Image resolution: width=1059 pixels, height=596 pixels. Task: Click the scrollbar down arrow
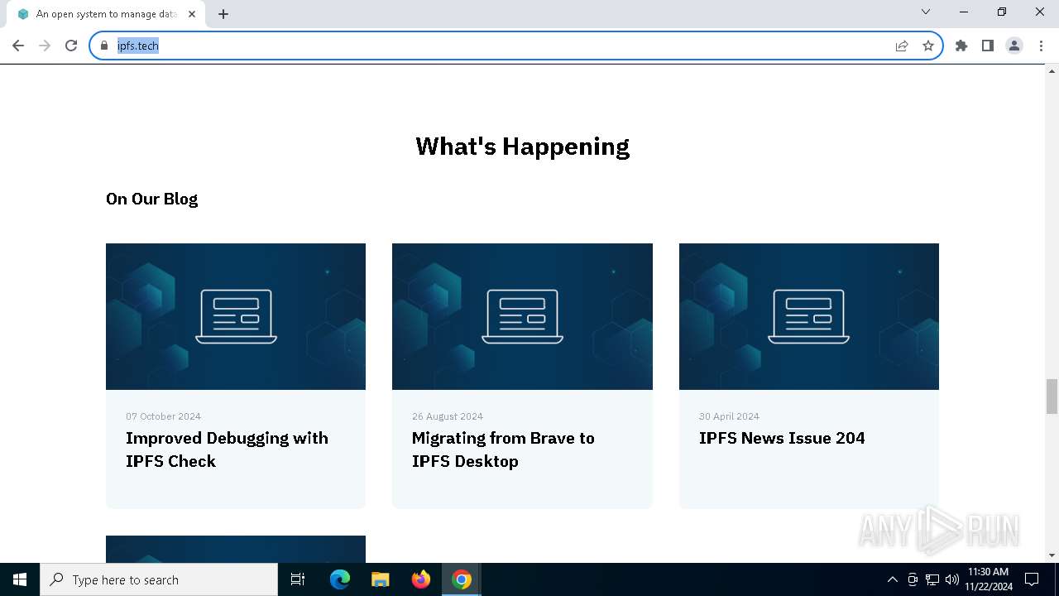click(1052, 555)
